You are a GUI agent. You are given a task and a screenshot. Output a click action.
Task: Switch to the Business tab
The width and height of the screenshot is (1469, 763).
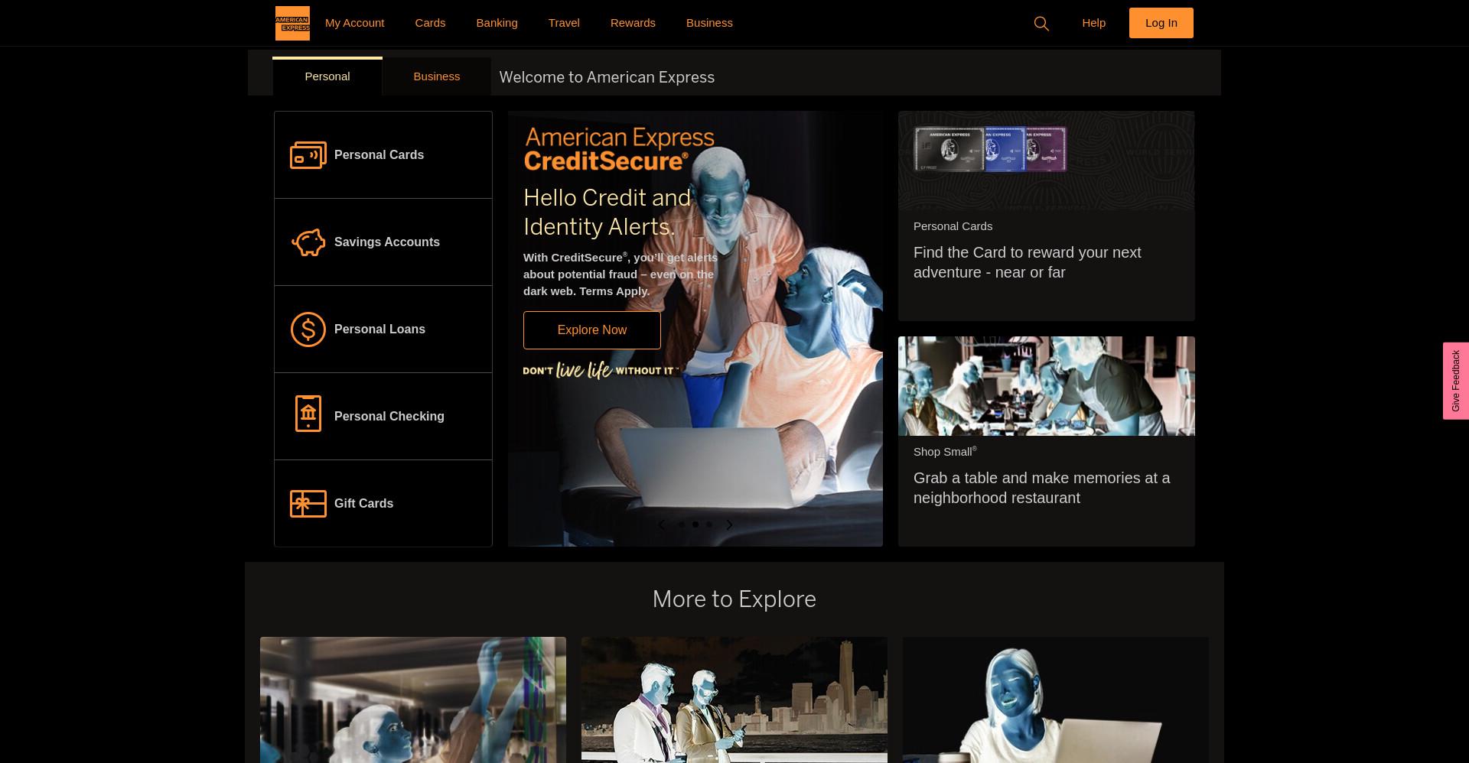pos(436,76)
